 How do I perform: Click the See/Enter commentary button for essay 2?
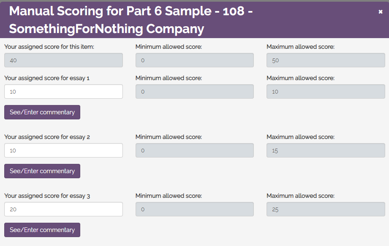pyautogui.click(x=42, y=171)
